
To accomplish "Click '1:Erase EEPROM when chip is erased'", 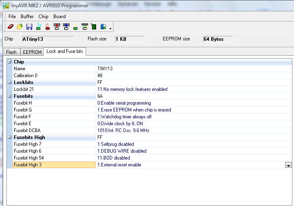I will (x=134, y=110).
